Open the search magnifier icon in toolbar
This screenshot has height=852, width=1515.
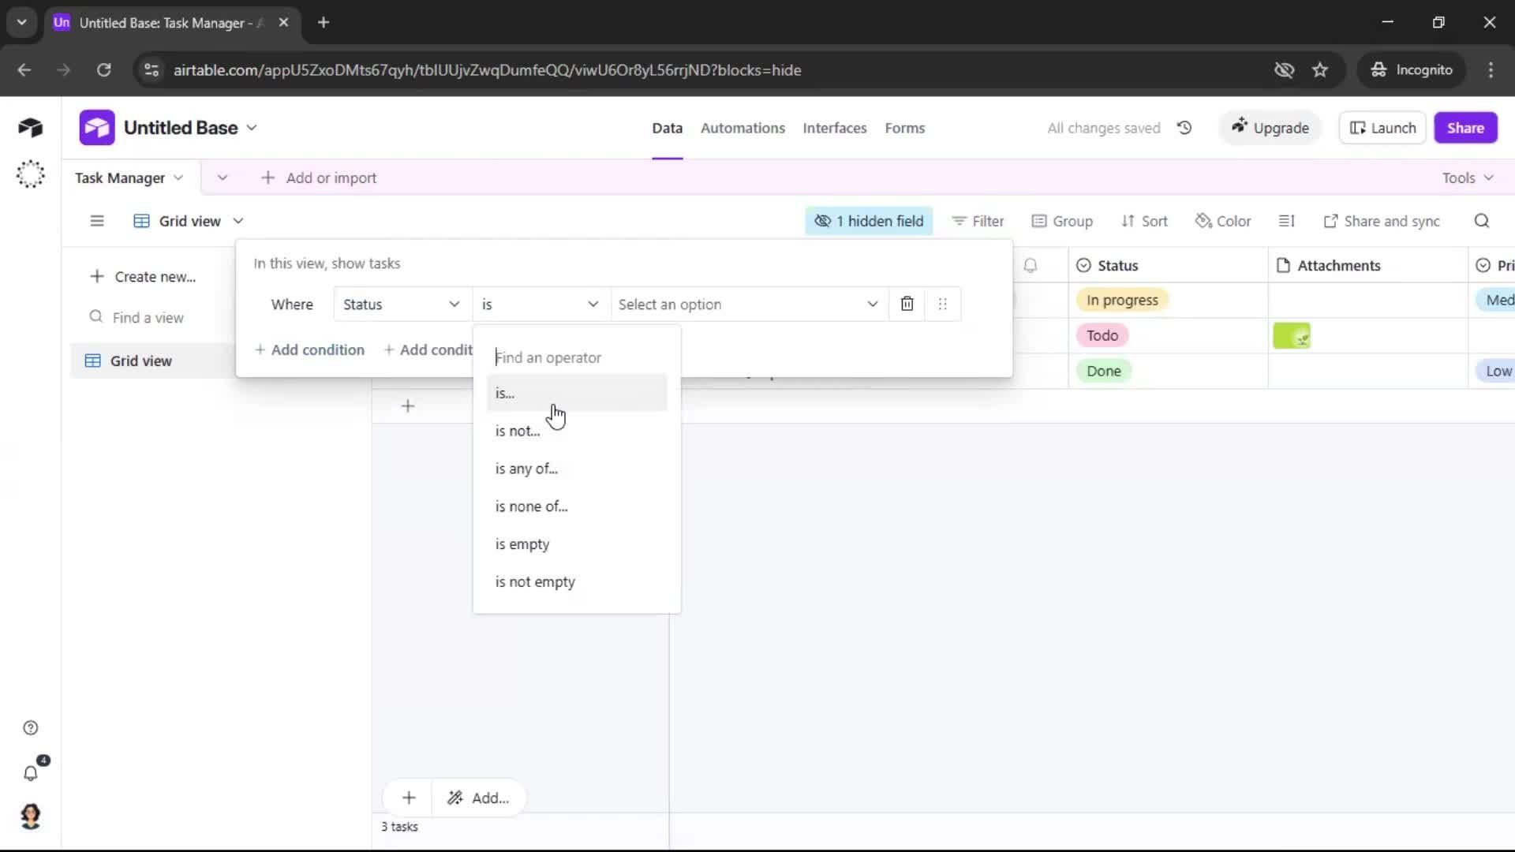tap(1482, 221)
